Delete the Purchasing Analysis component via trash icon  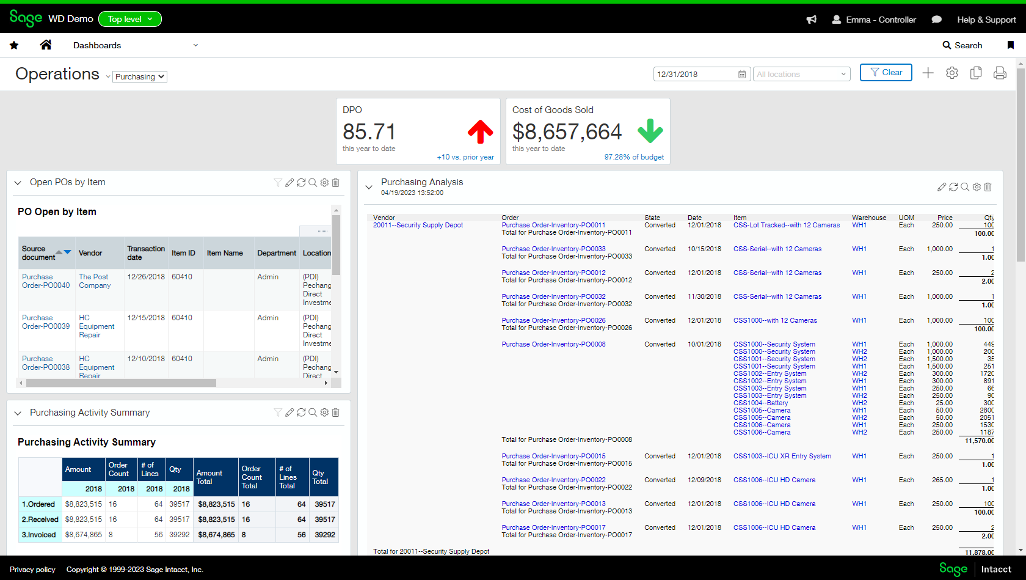988,187
